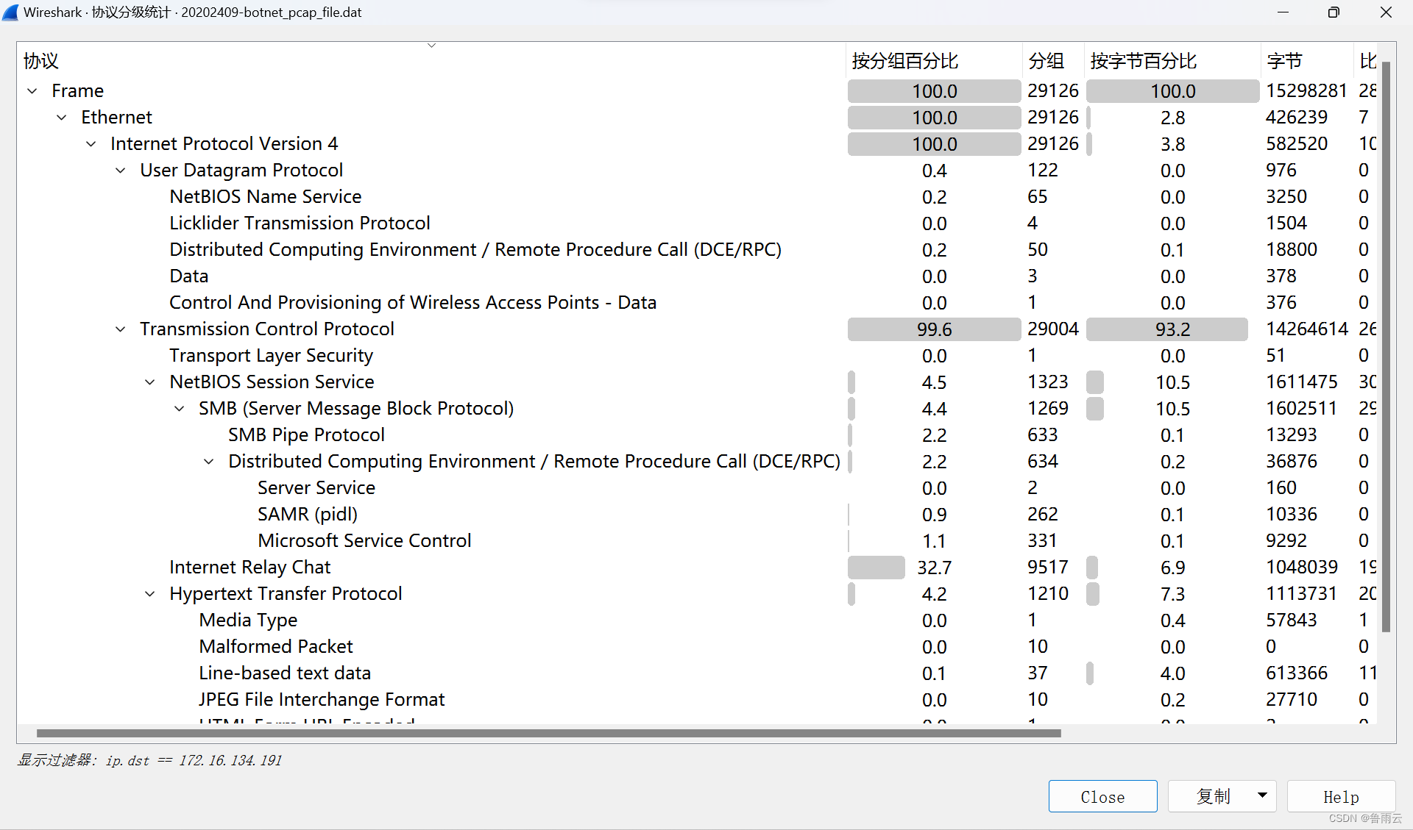1413x830 pixels.
Task: Collapse Internet Protocol Version 4 node
Action: coord(91,144)
